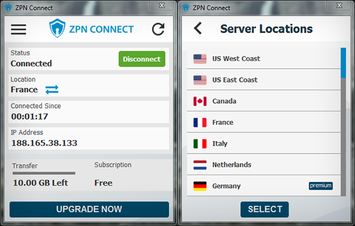This screenshot has height=226, width=355.
Task: Click the change location arrows next to France
Action: (x=52, y=90)
